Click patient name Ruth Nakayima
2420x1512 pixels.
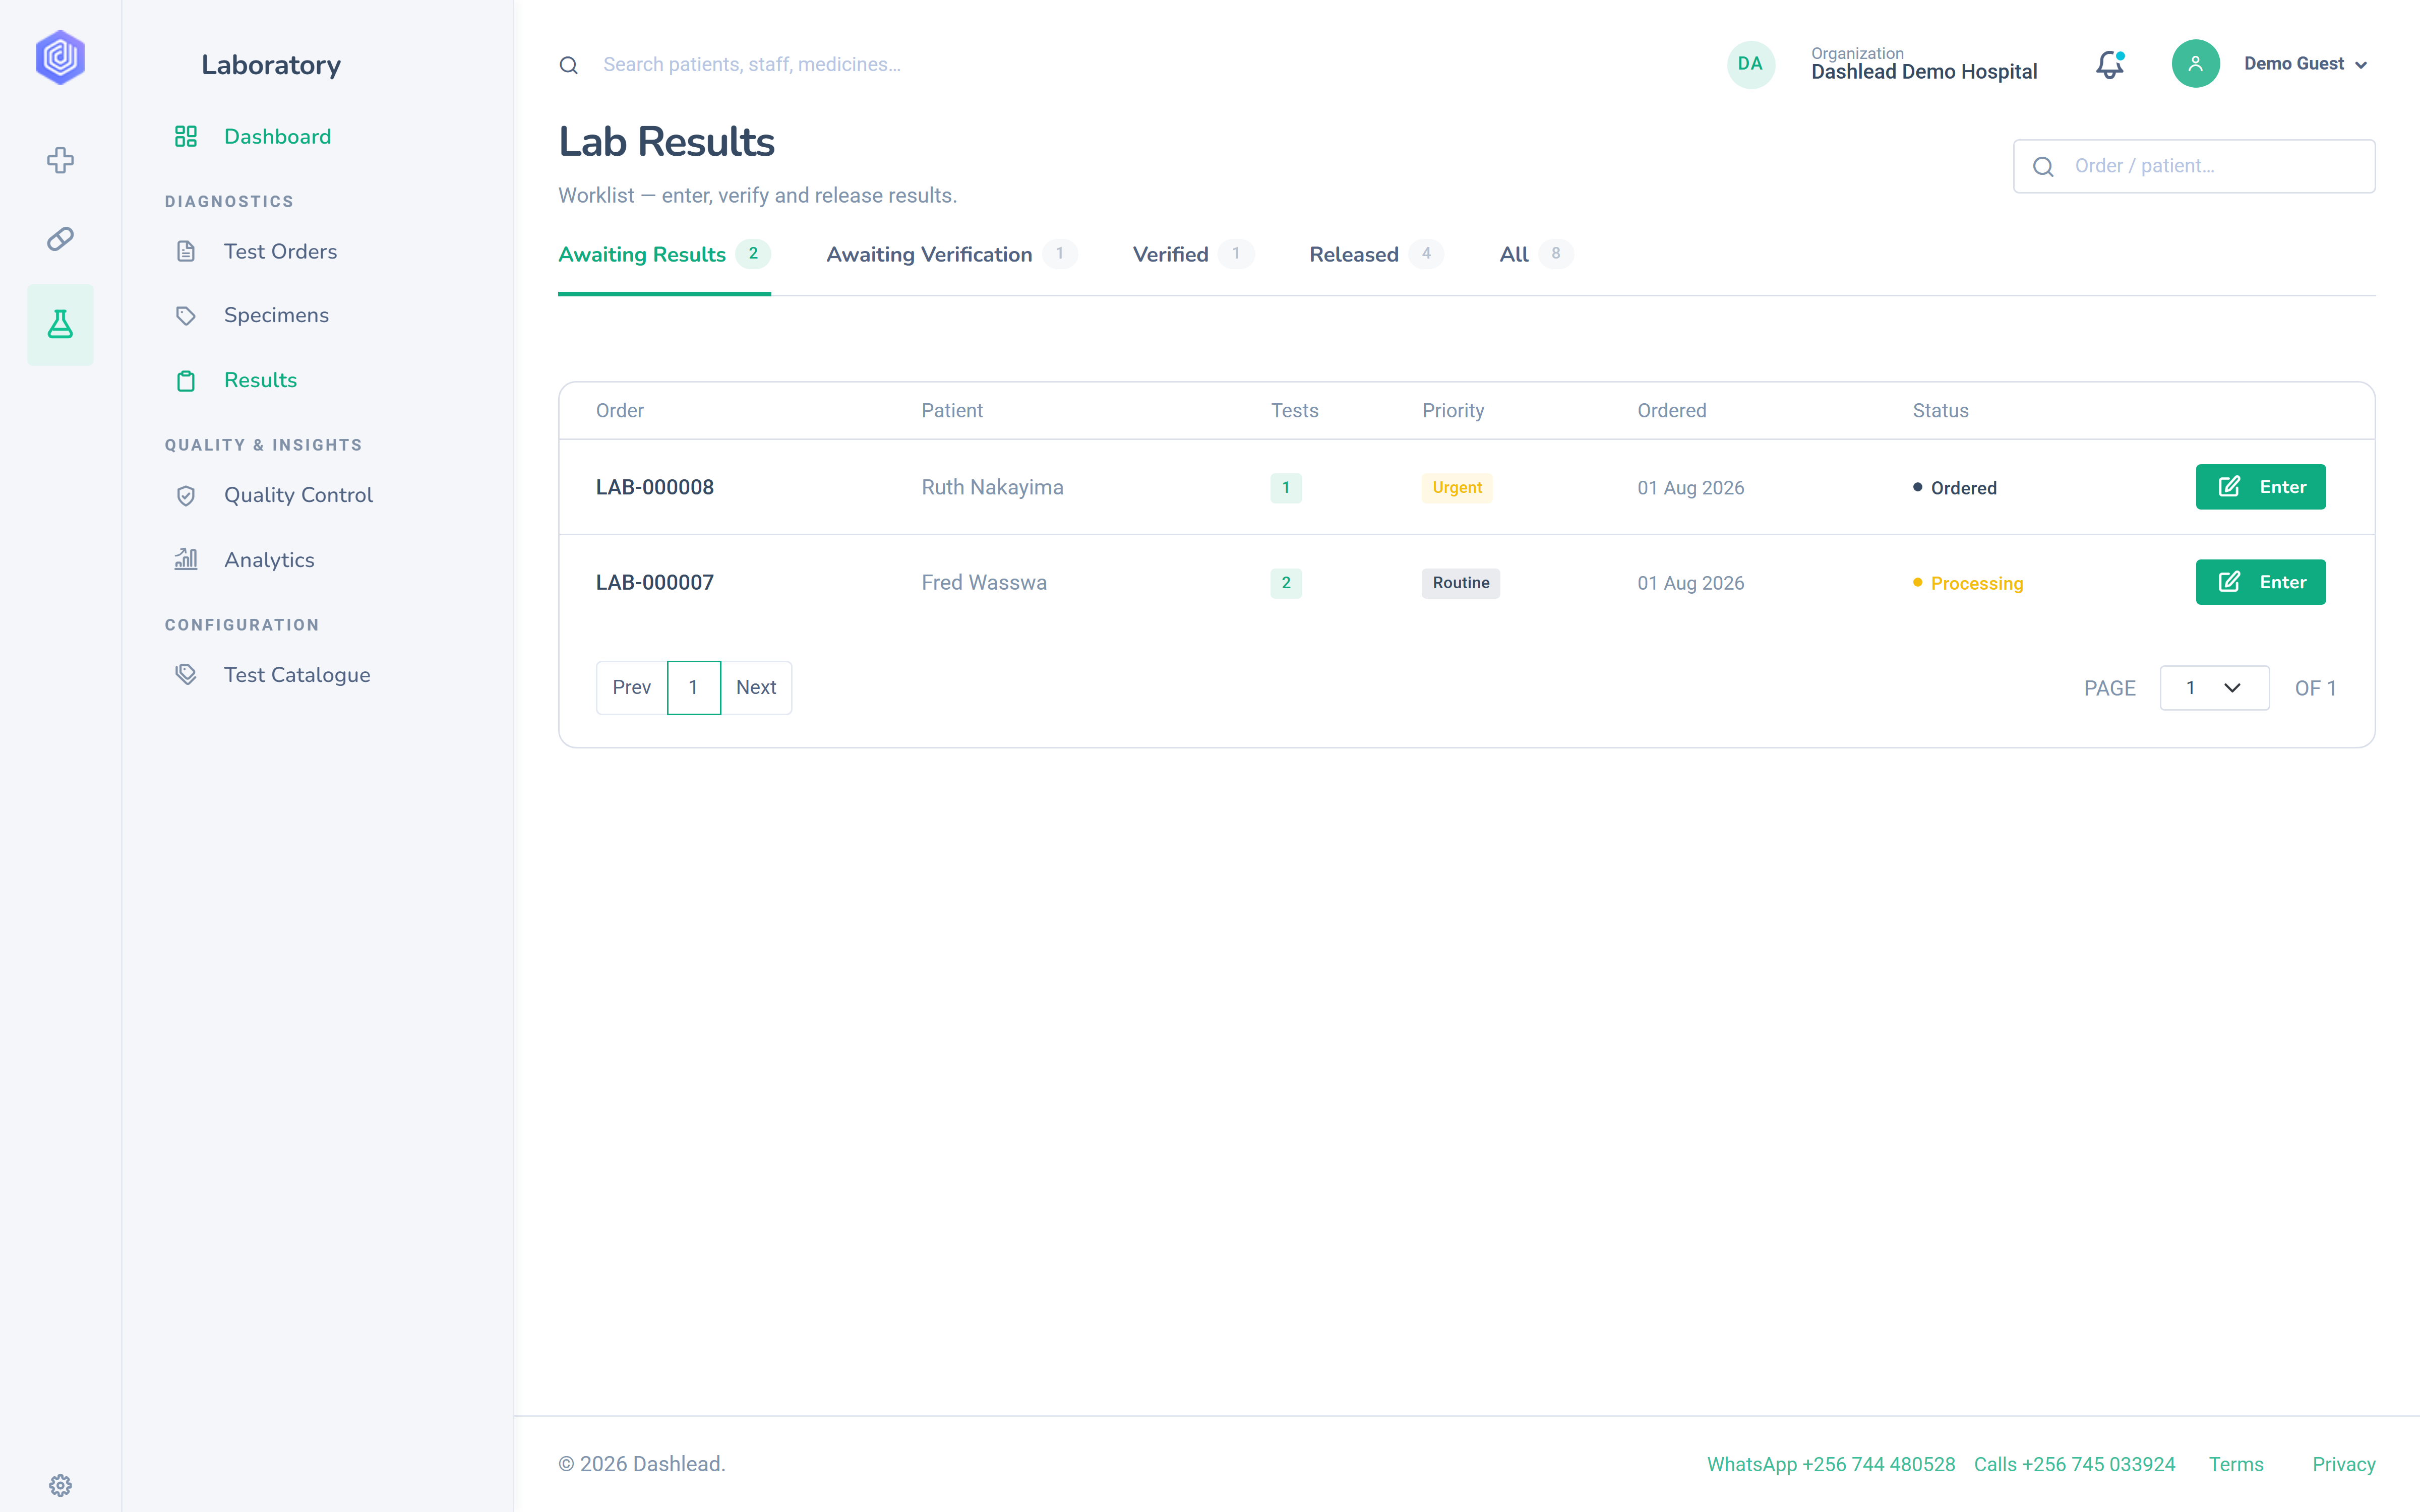point(992,487)
